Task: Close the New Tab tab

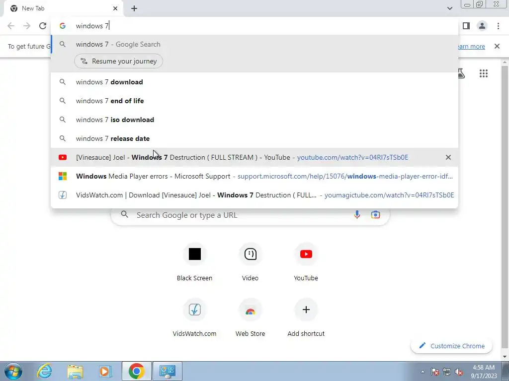Action: (x=115, y=8)
